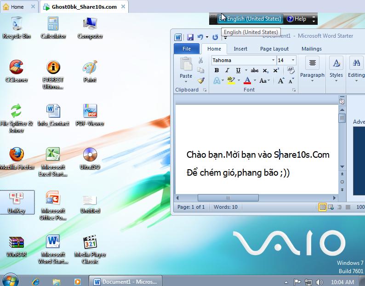Screen dimensions: 365x286
Task: Click the Internet Explorer taskbar icon
Action: [x=35, y=281]
